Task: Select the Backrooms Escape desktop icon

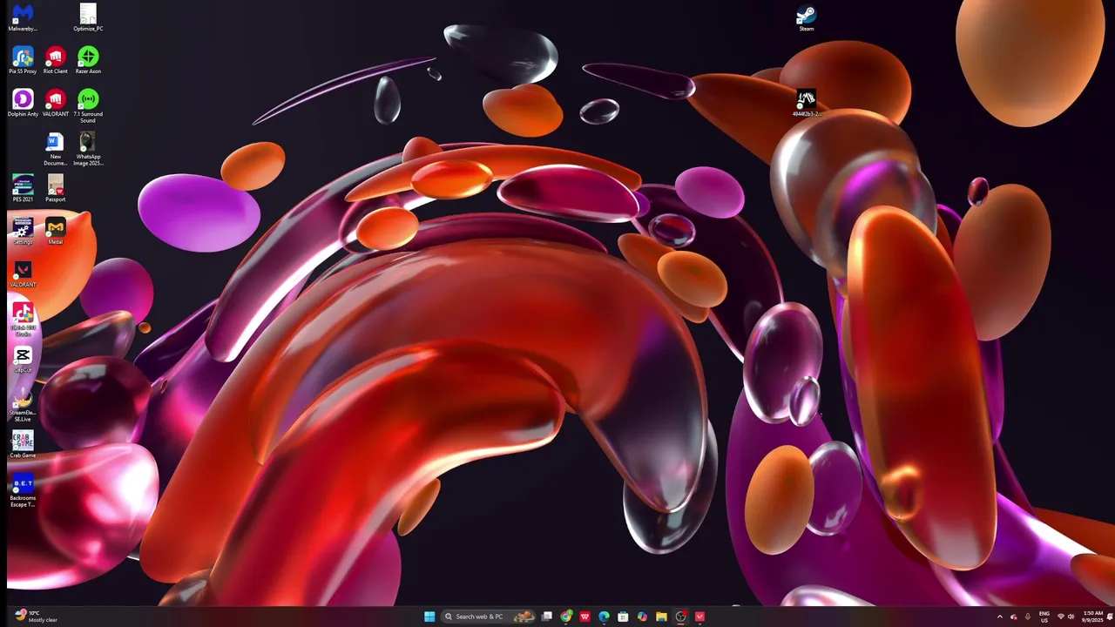Action: tap(23, 490)
